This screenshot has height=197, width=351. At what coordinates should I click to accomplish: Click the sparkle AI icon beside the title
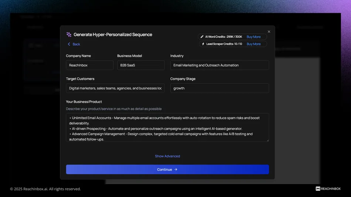tap(69, 34)
